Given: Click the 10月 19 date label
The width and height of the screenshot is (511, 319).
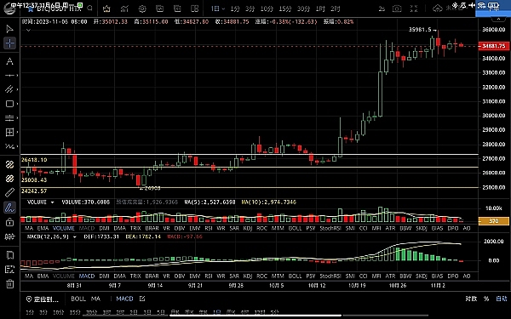Looking at the screenshot, I should click(357, 286).
